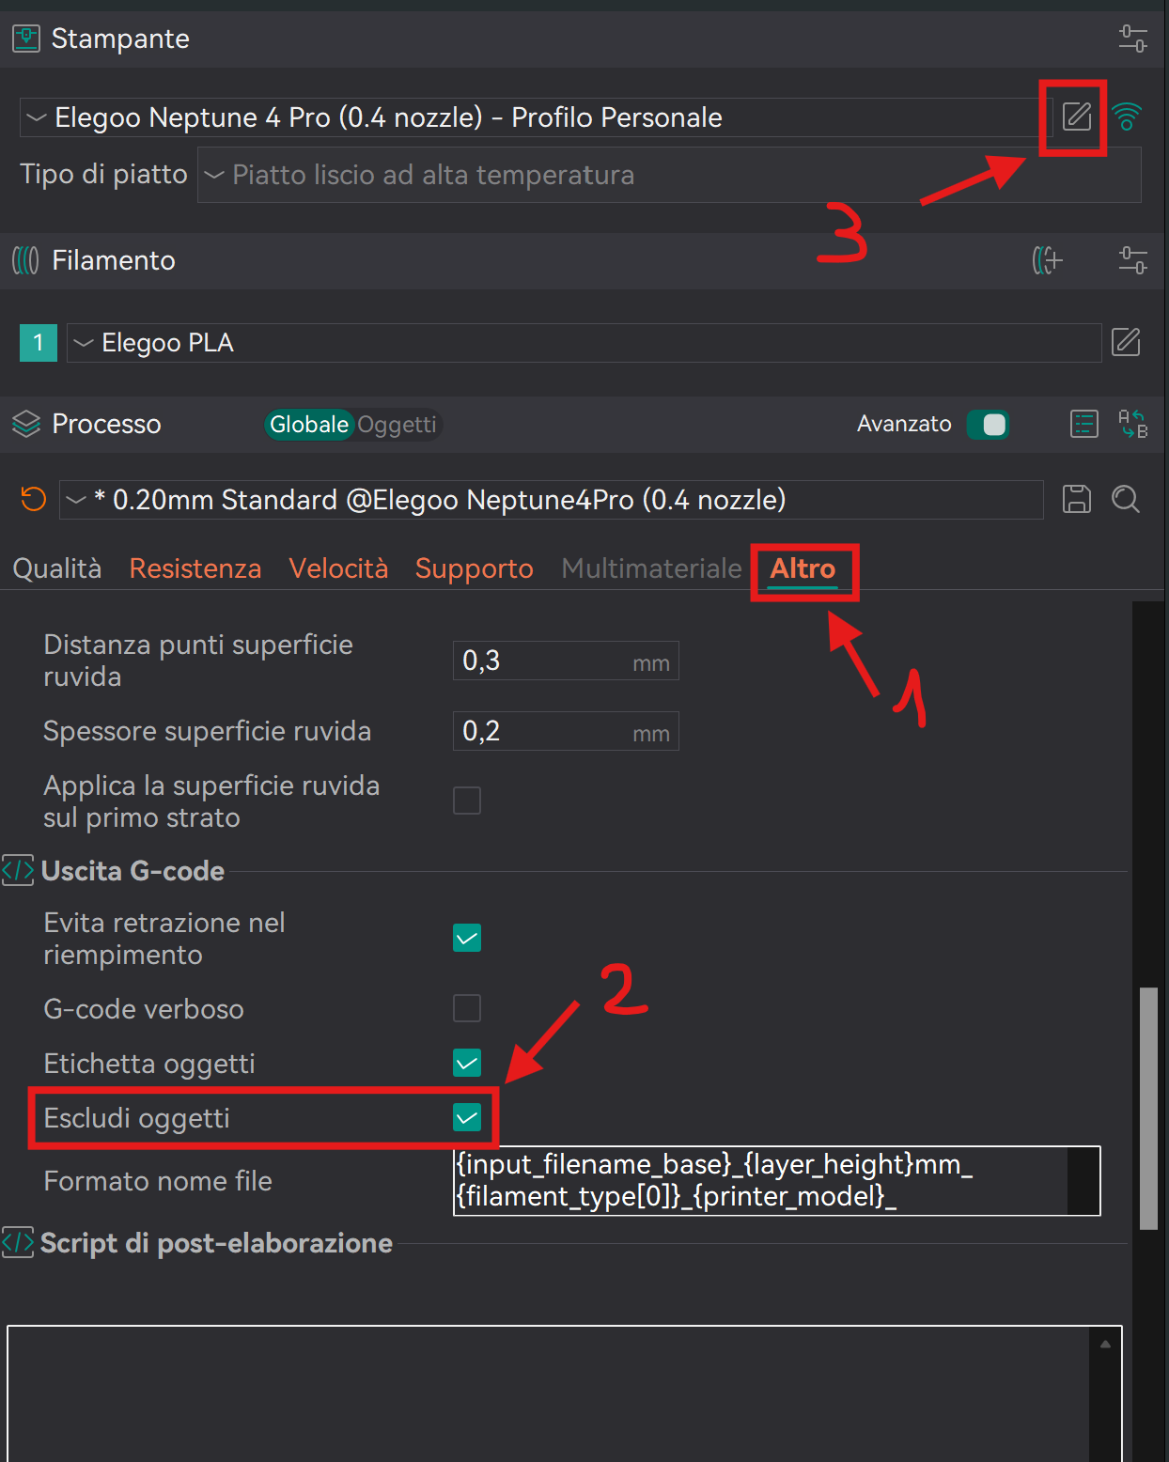The height and width of the screenshot is (1462, 1169).
Task: Click the Spessore superficie ruvida value field
Action: click(x=566, y=732)
